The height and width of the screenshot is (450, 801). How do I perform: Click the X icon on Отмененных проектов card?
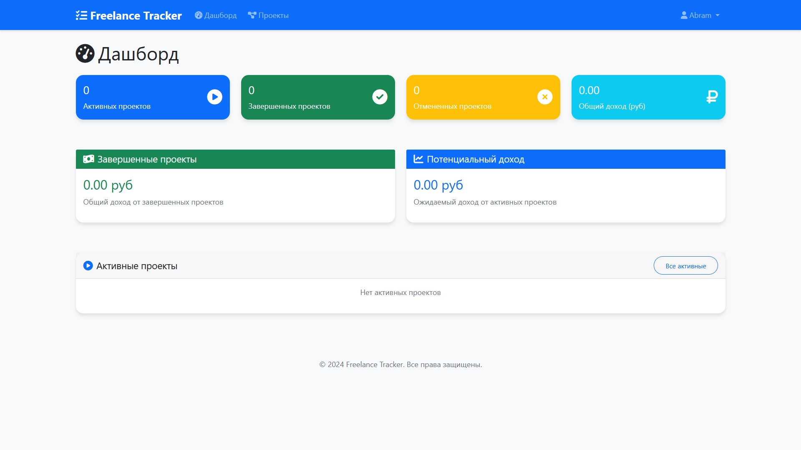pos(544,97)
